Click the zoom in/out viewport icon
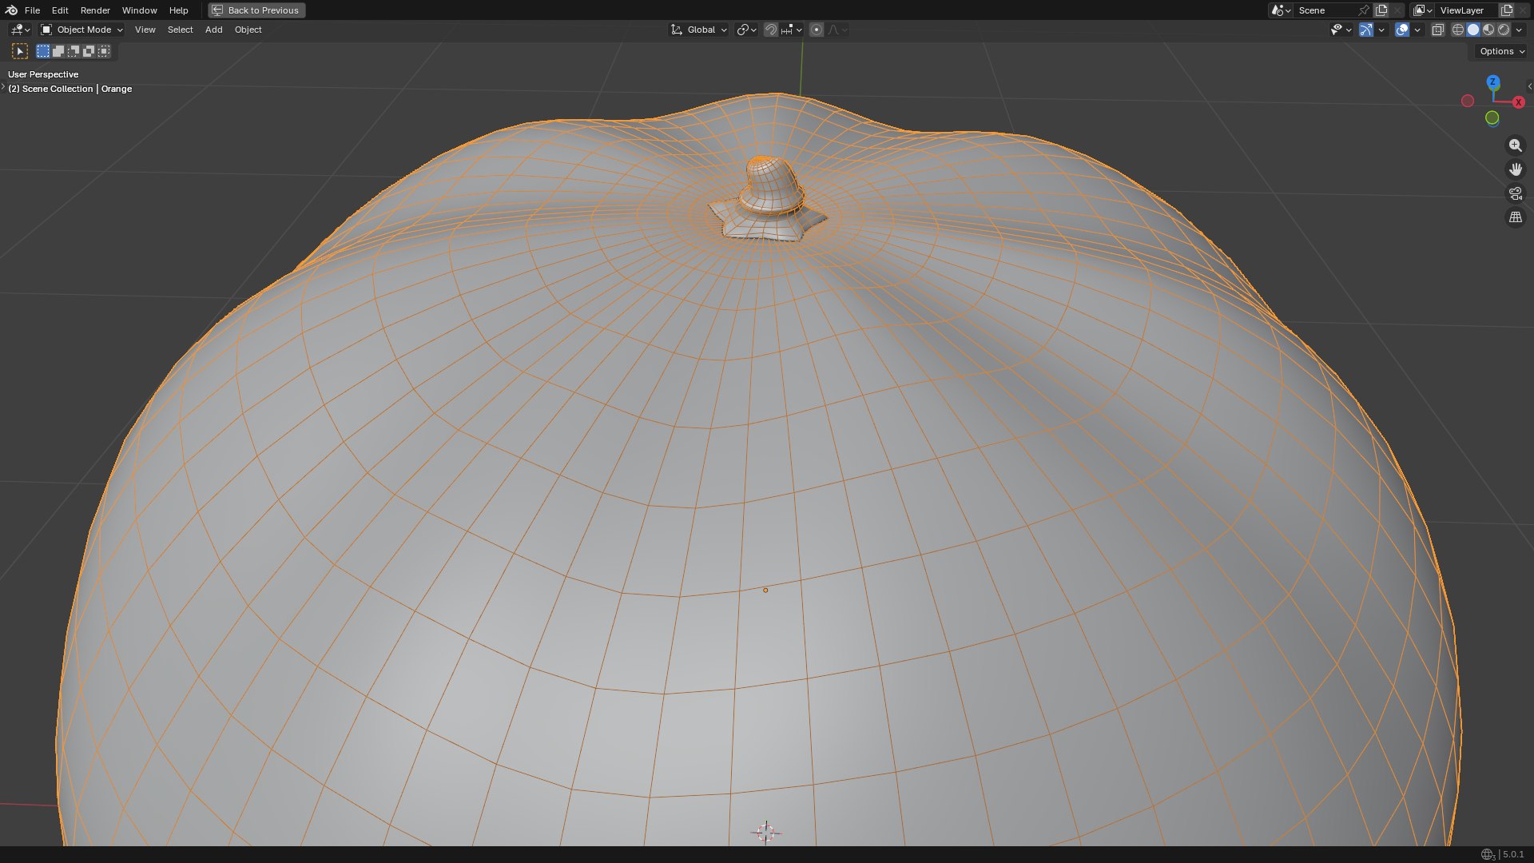 tap(1515, 145)
